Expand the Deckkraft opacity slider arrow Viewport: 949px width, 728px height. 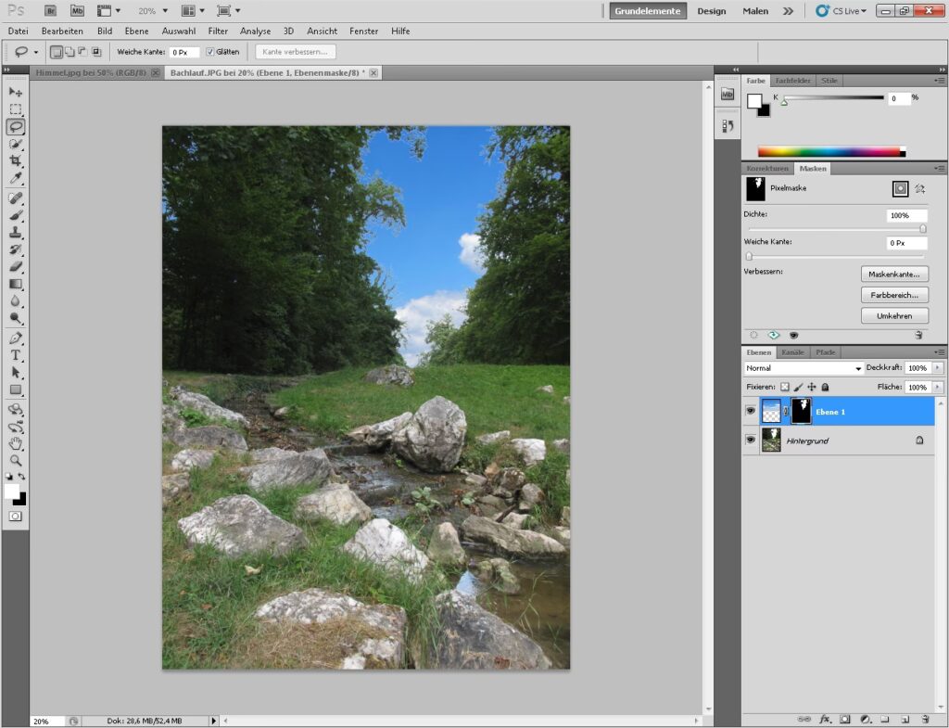pyautogui.click(x=937, y=368)
